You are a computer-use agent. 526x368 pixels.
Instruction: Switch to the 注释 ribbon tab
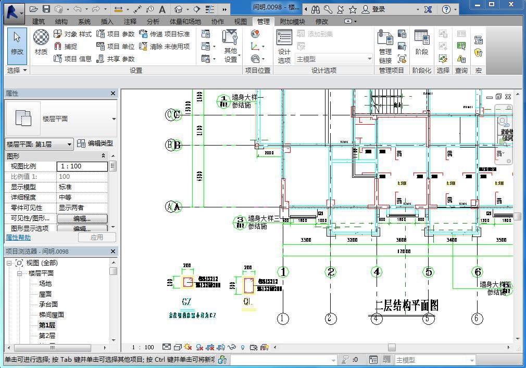130,21
